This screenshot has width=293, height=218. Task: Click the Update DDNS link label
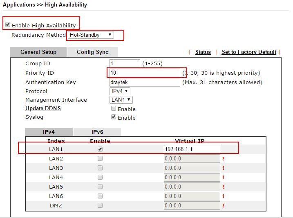click(43, 108)
